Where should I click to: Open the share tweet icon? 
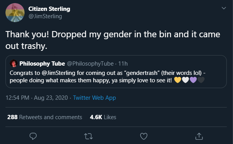coord(199,136)
